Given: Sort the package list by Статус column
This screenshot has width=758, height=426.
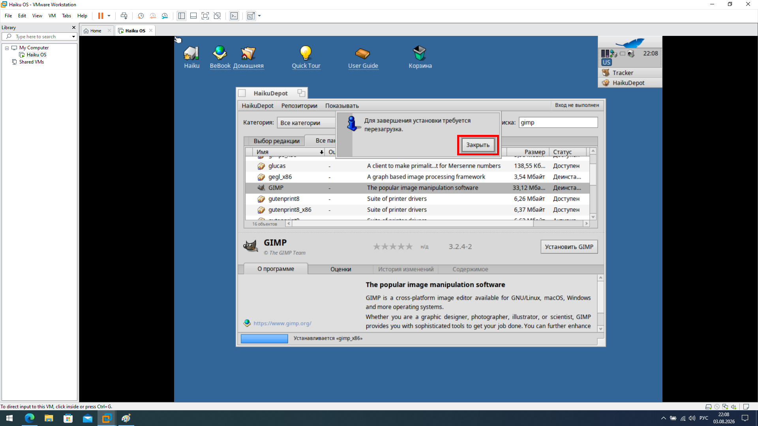Looking at the screenshot, I should (x=568, y=152).
